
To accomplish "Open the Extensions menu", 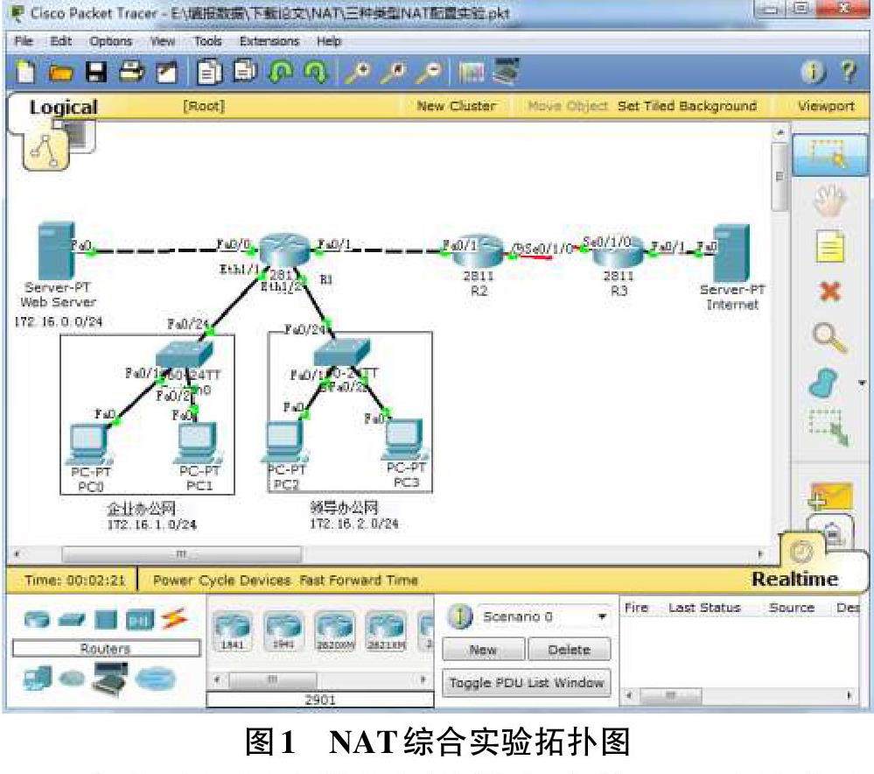I will (269, 41).
